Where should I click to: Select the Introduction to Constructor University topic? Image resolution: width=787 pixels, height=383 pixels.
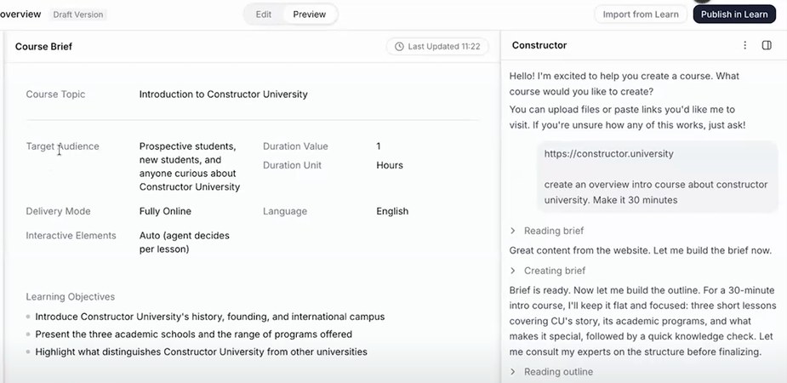tap(224, 94)
